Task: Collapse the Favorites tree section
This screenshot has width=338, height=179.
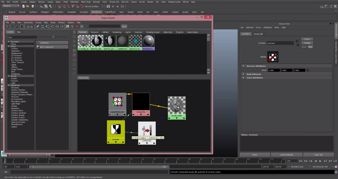Action: pyautogui.click(x=9, y=42)
